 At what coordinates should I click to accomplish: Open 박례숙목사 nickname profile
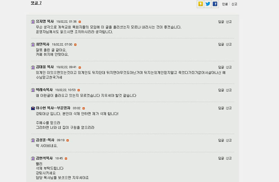[x=44, y=90]
